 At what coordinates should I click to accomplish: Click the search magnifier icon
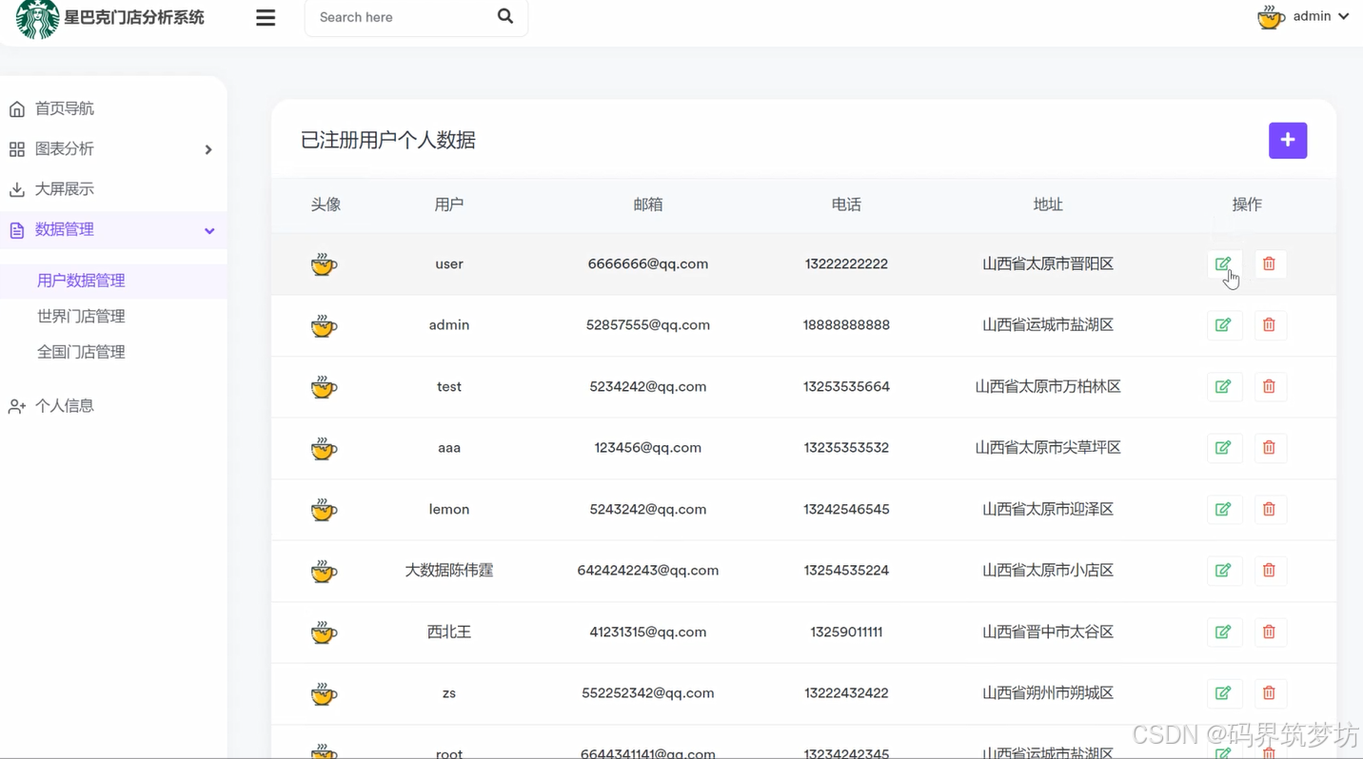coord(505,16)
